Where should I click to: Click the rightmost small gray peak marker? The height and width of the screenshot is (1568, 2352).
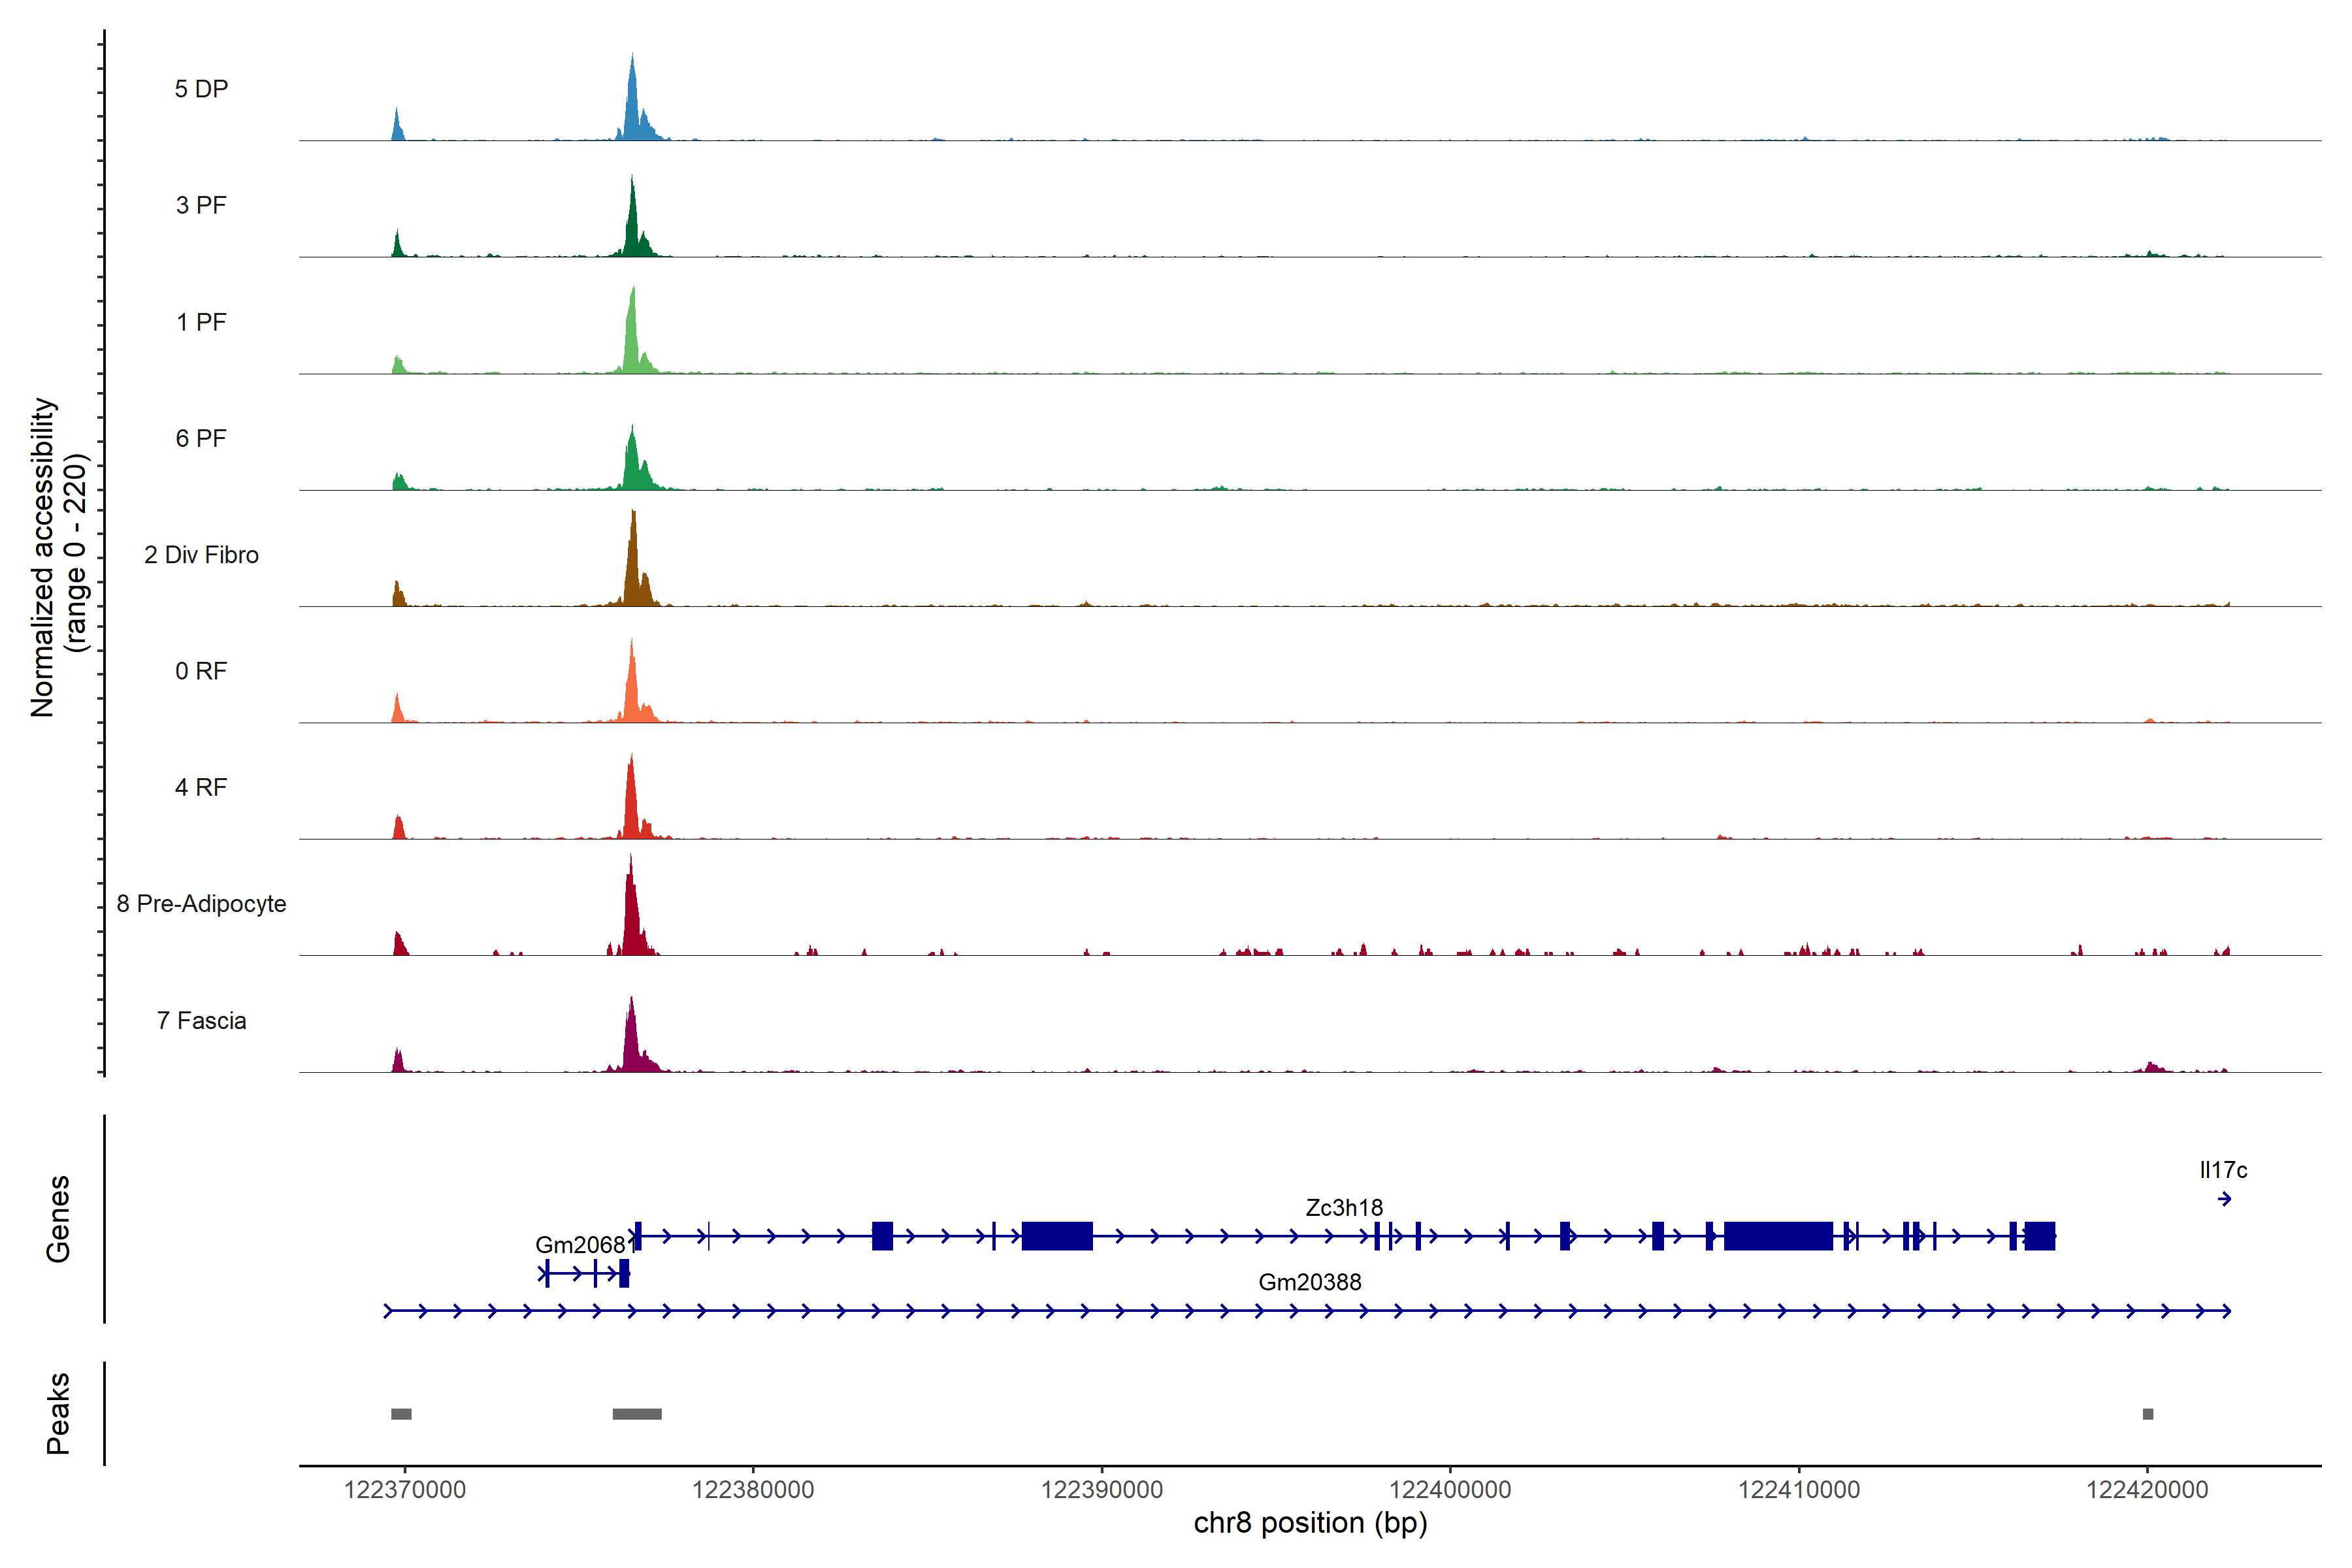[x=2148, y=1414]
